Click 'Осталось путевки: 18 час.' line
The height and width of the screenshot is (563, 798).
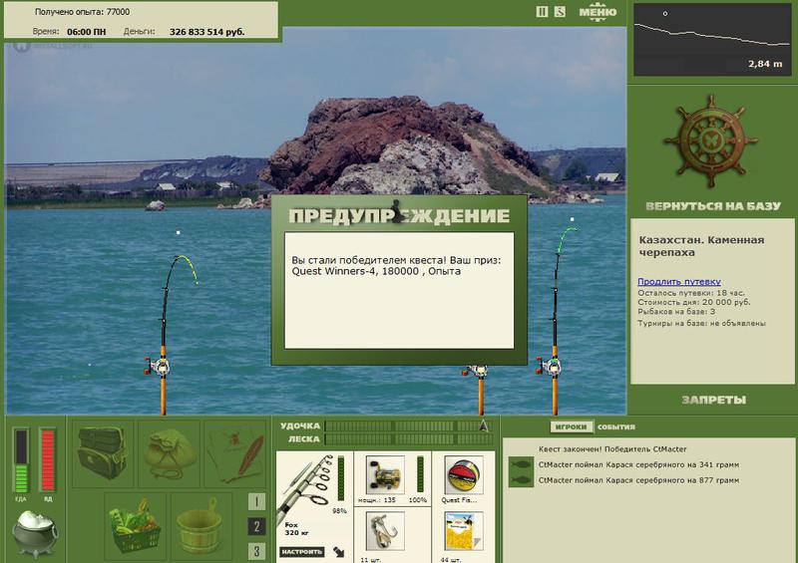[x=691, y=293]
